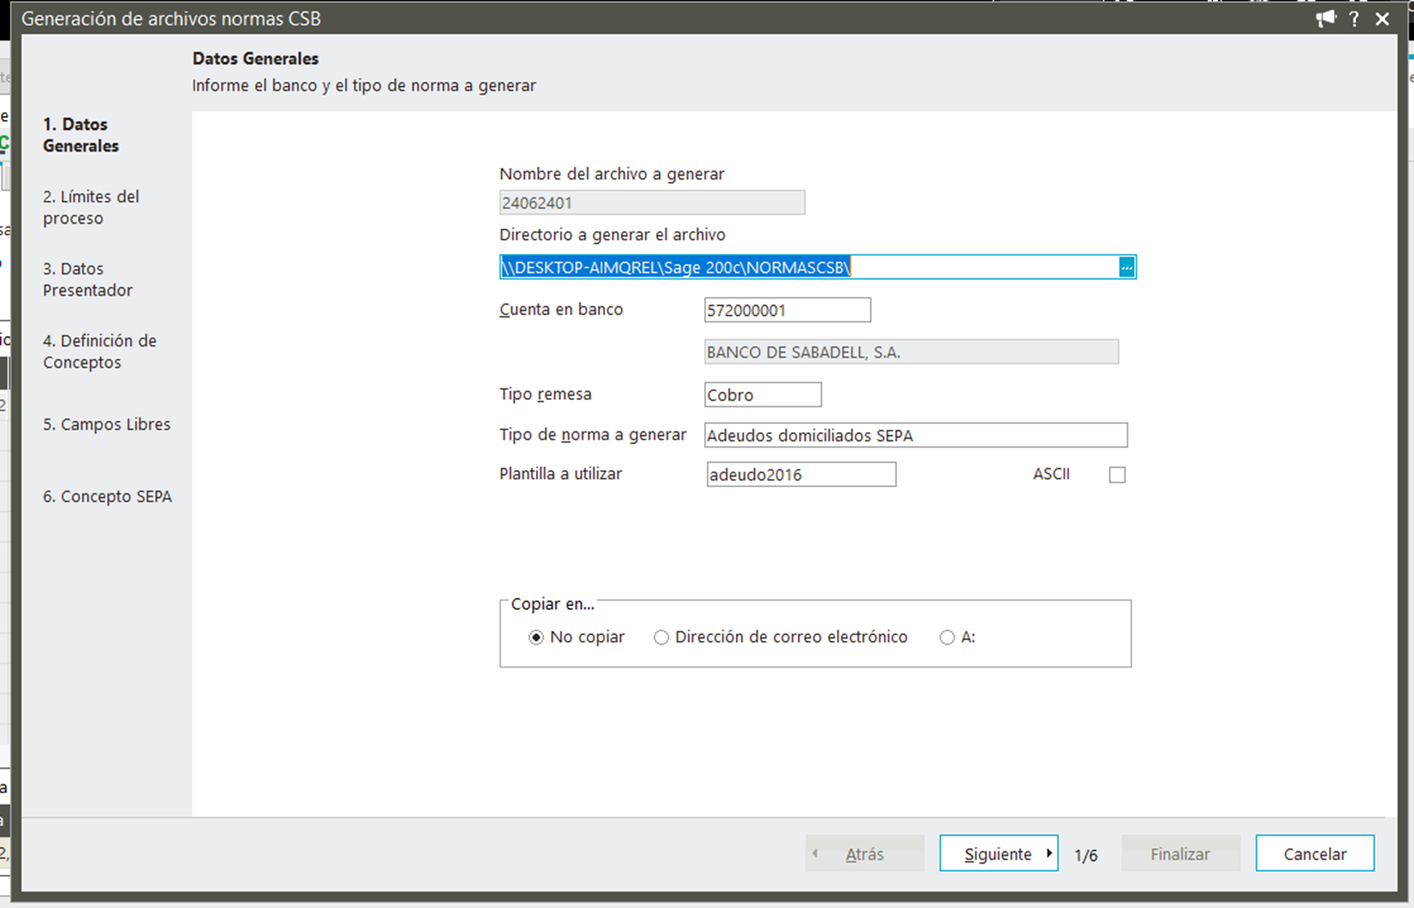
Task: Click the Plantilla a utilizar field adeudo2016
Action: pyautogui.click(x=801, y=474)
